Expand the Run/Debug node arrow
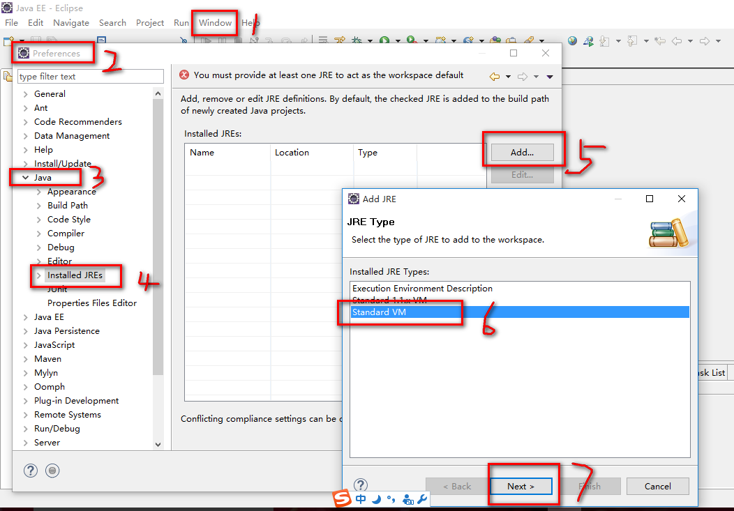The image size is (734, 511). point(25,429)
